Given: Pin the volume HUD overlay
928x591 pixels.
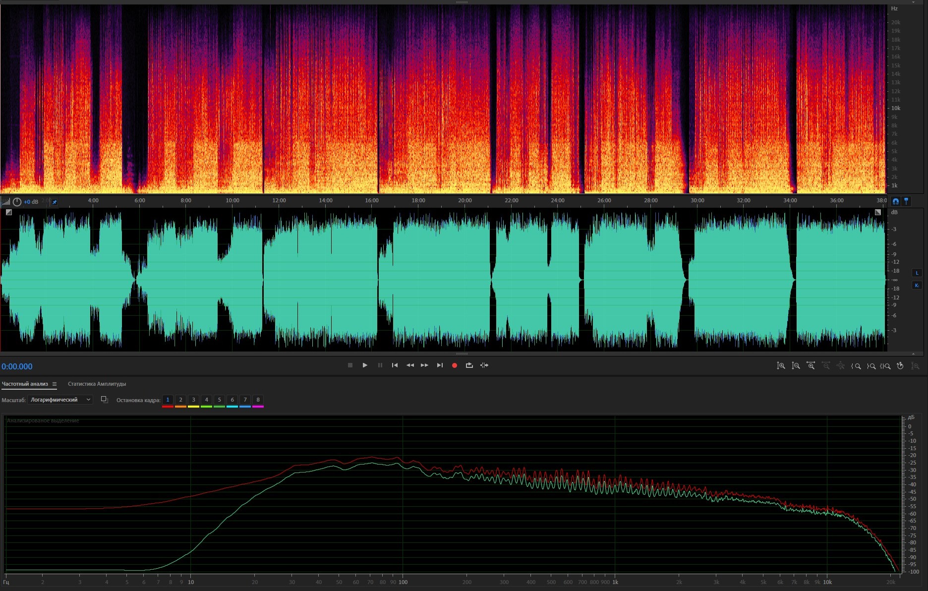Looking at the screenshot, I should click(x=55, y=202).
